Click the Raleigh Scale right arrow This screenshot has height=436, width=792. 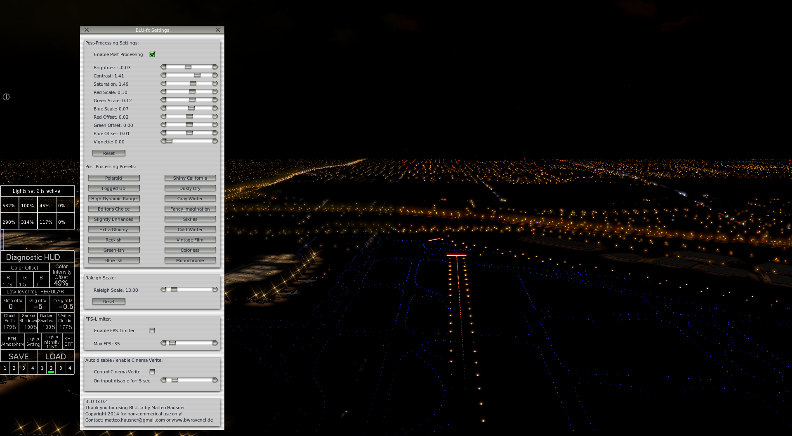coord(215,289)
